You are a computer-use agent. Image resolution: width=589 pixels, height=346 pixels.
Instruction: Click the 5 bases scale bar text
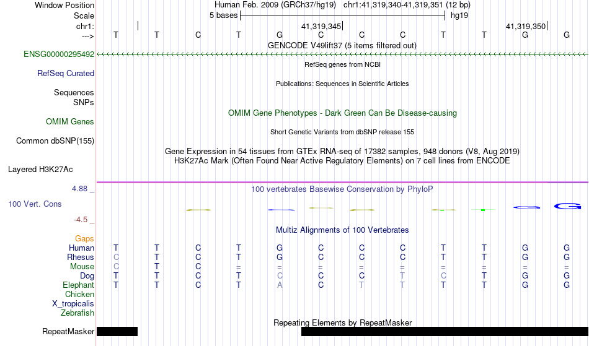coord(223,15)
